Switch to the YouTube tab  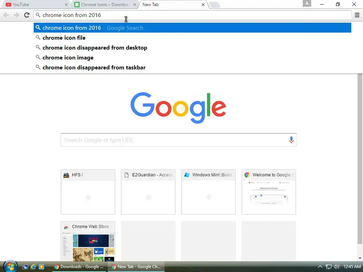pos(35,4)
